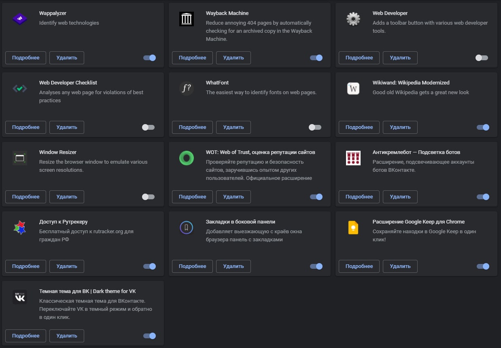Remove Window Resizer with Удалить
501x348 pixels.
pyautogui.click(x=67, y=197)
